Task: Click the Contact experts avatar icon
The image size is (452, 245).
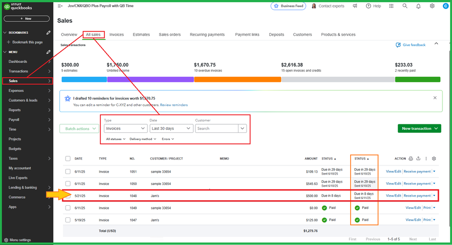Action: (x=314, y=6)
